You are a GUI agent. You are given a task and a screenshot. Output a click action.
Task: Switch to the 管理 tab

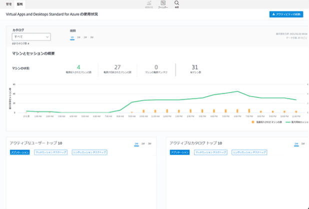click(8, 3)
